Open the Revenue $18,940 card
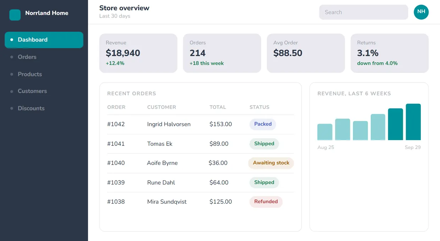440x241 pixels. tap(138, 53)
